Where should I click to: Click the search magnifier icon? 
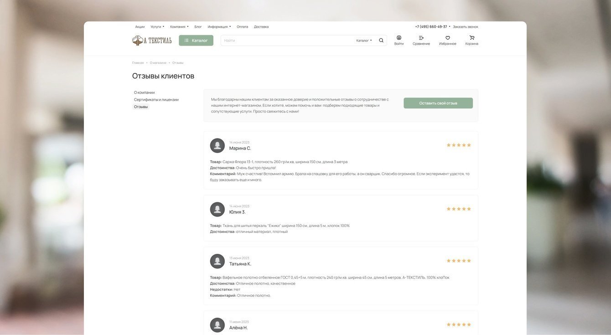click(381, 41)
